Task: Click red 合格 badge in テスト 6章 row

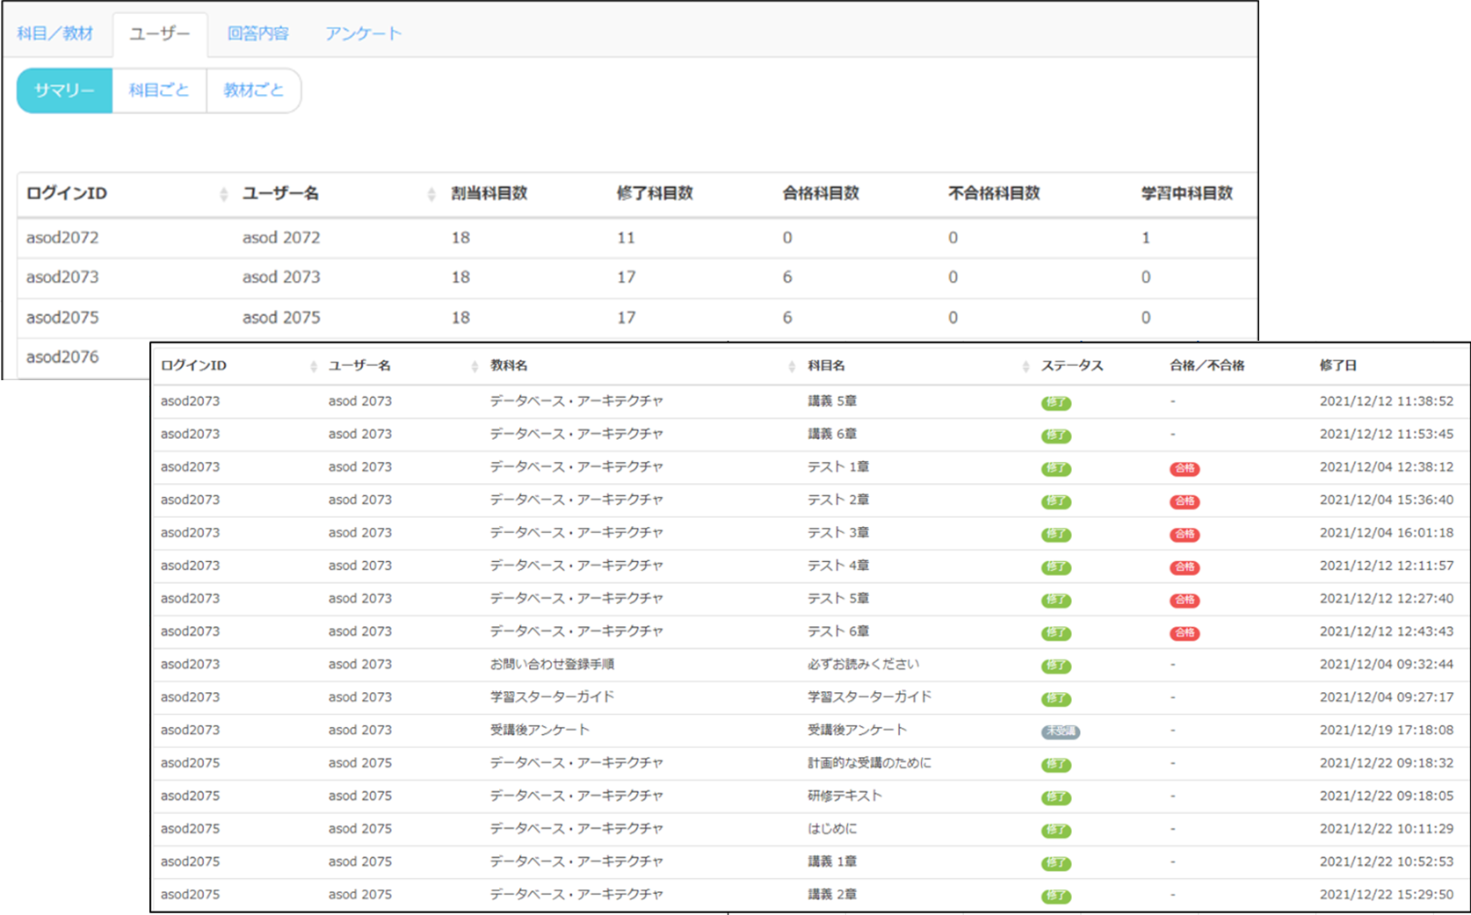Action: point(1184,632)
